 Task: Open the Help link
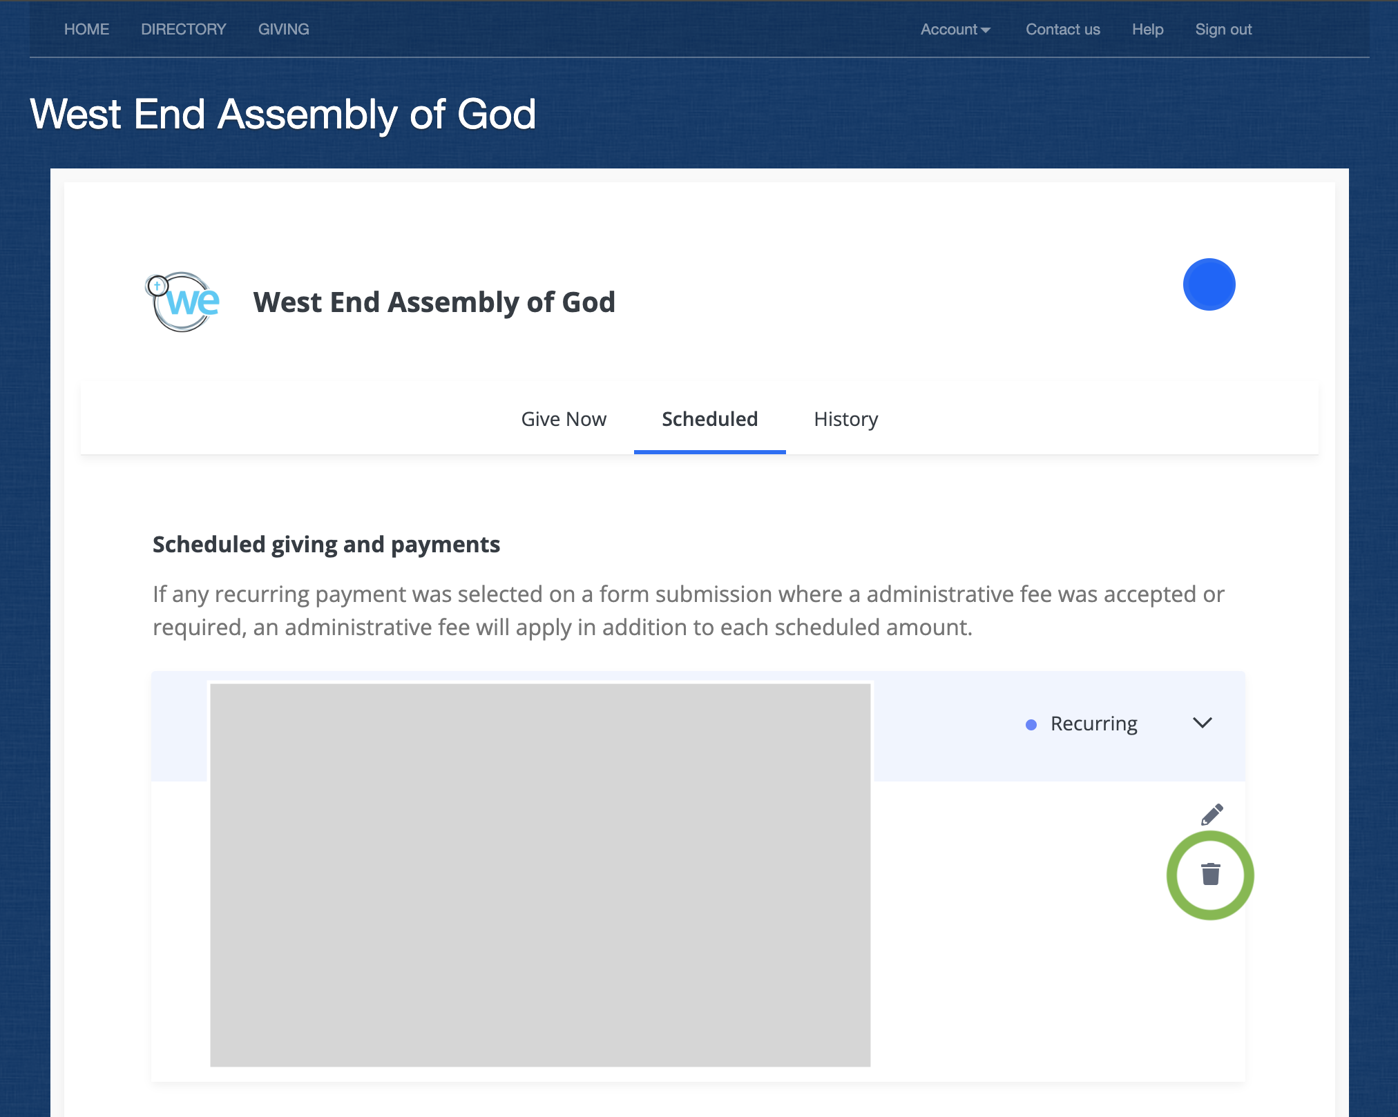[1147, 29]
